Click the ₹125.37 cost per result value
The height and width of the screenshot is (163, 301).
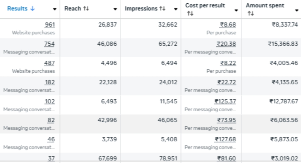pyautogui.click(x=225, y=101)
